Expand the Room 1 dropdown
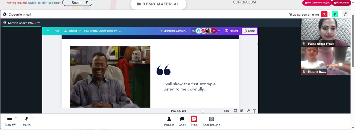The width and height of the screenshot is (355, 130). click(77, 3)
